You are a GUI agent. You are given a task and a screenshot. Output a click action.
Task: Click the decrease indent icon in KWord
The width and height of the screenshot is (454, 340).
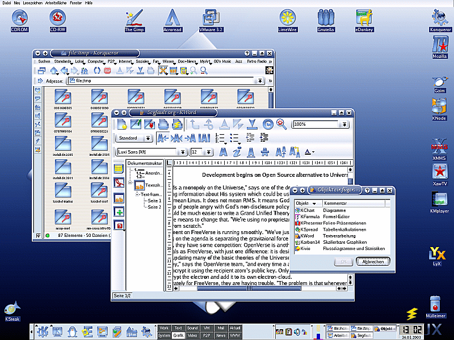[x=250, y=138]
